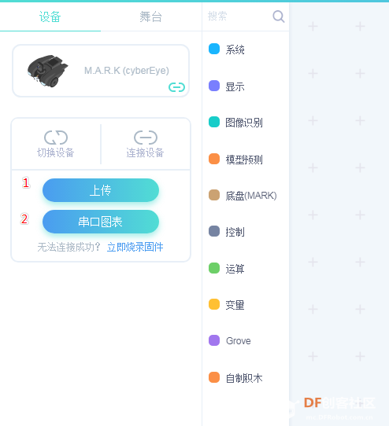389x426 pixels.
Task: Select the orange 模型预测 category dot
Action: (214, 159)
